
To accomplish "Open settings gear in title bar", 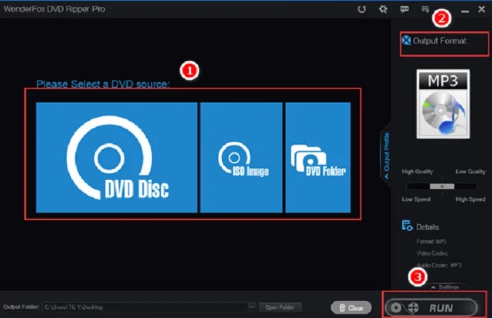I will (383, 9).
